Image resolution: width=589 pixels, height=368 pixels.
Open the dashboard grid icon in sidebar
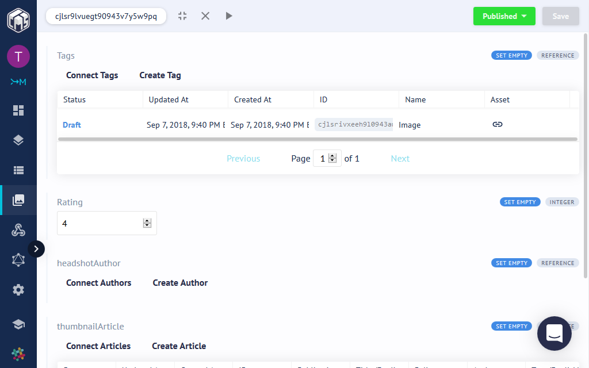click(18, 110)
